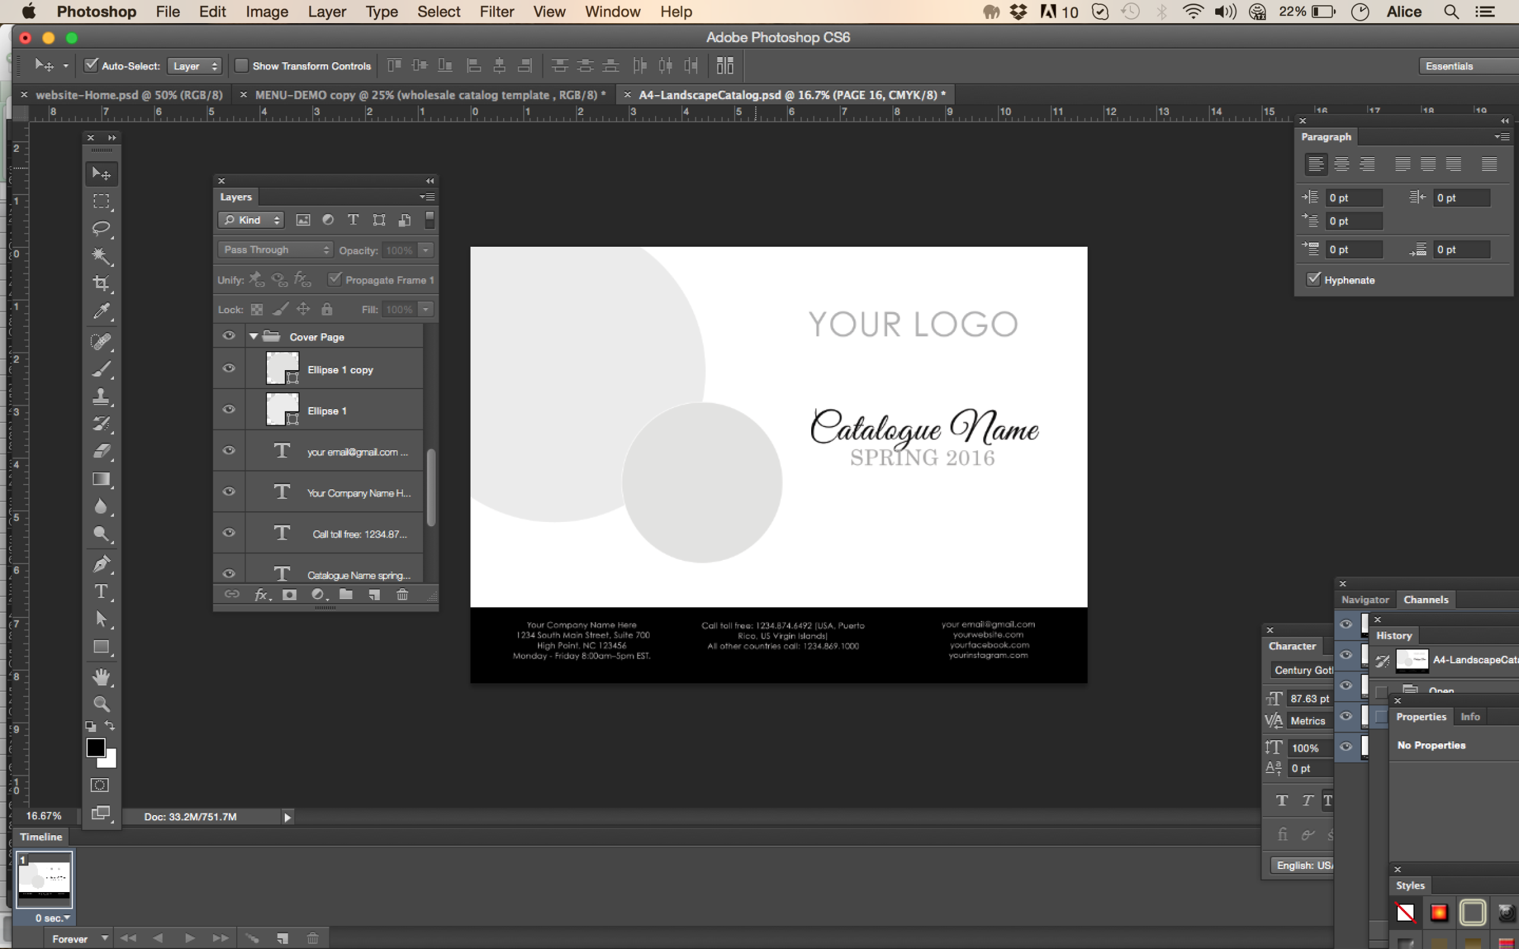Open the Window menu
This screenshot has width=1519, height=949.
tap(612, 12)
